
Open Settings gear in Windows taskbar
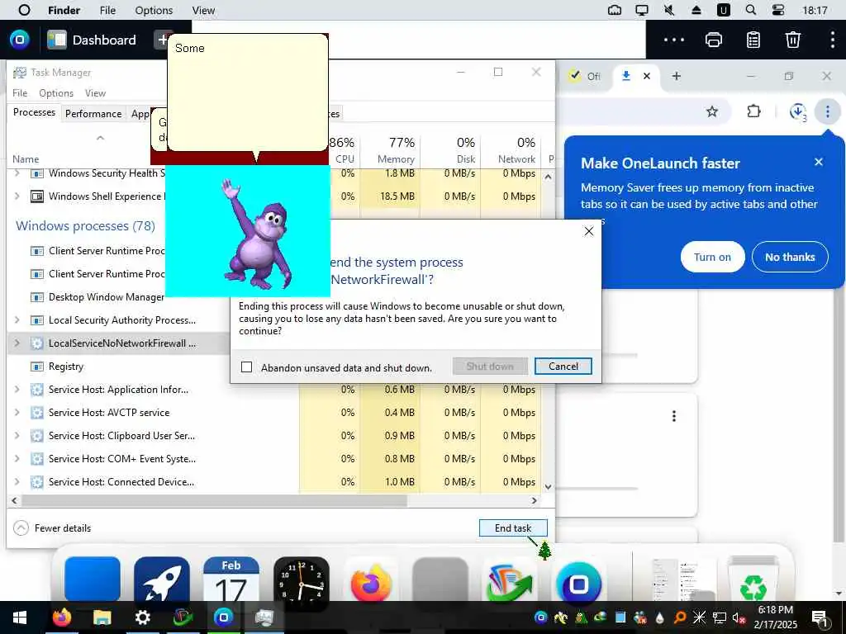point(142,617)
